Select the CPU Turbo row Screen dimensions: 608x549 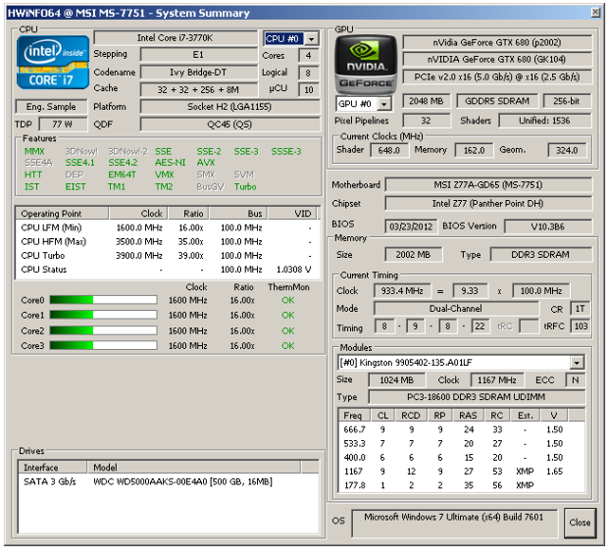pyautogui.click(x=168, y=256)
